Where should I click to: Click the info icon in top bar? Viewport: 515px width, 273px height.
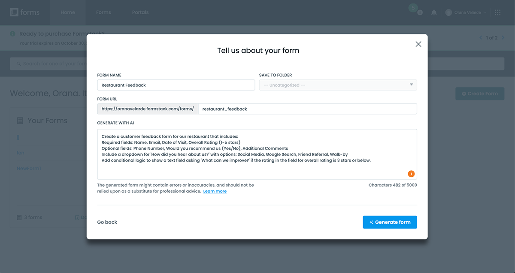click(420, 12)
